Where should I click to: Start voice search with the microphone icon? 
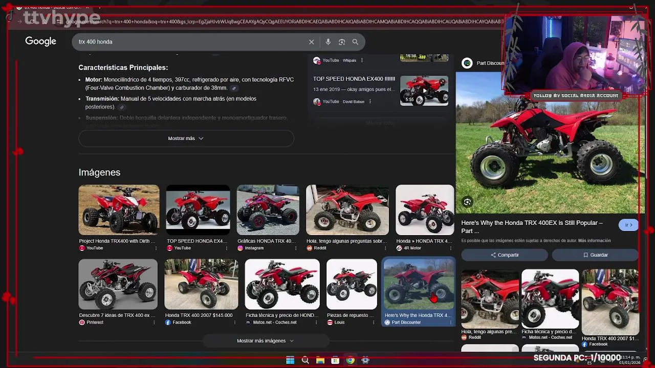328,42
